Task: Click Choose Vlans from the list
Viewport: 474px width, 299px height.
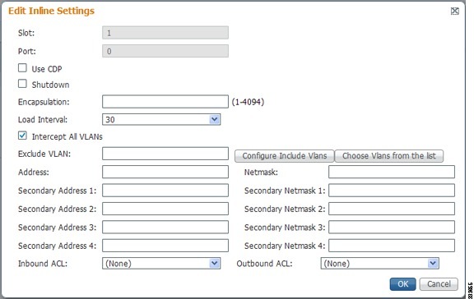Action: coord(389,156)
